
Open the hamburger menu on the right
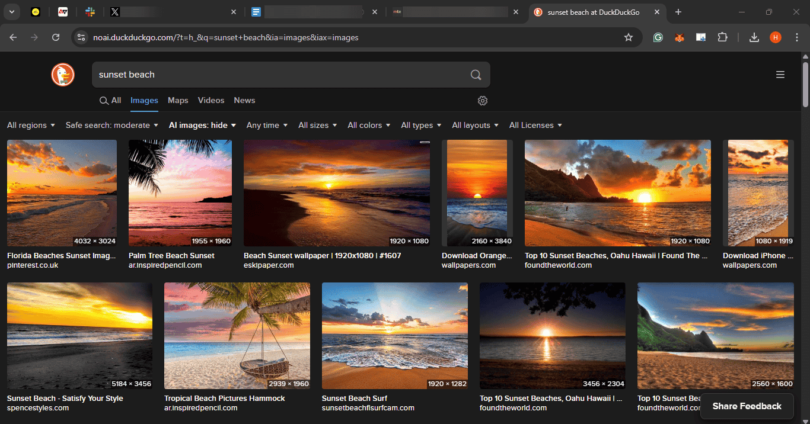(x=780, y=75)
